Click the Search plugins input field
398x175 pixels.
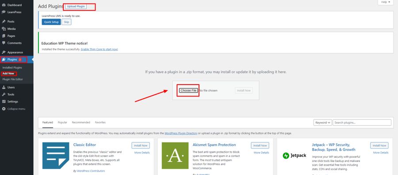pos(362,123)
